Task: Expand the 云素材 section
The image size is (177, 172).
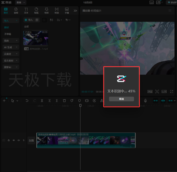Action: click(11, 54)
